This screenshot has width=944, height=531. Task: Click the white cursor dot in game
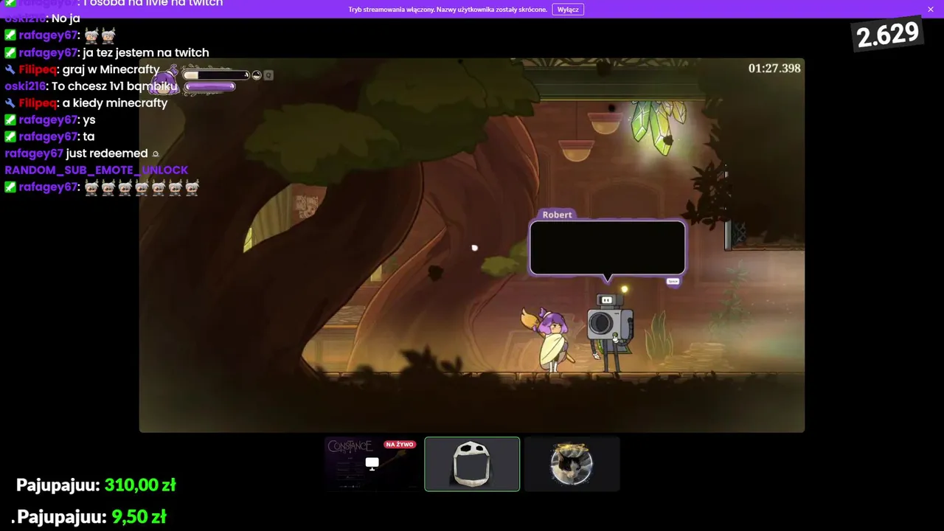pos(474,248)
